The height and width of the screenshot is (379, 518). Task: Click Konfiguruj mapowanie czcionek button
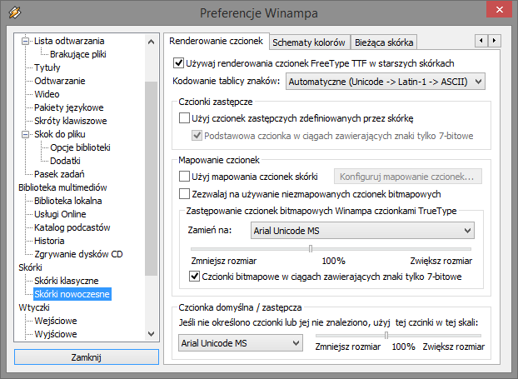[408, 177]
